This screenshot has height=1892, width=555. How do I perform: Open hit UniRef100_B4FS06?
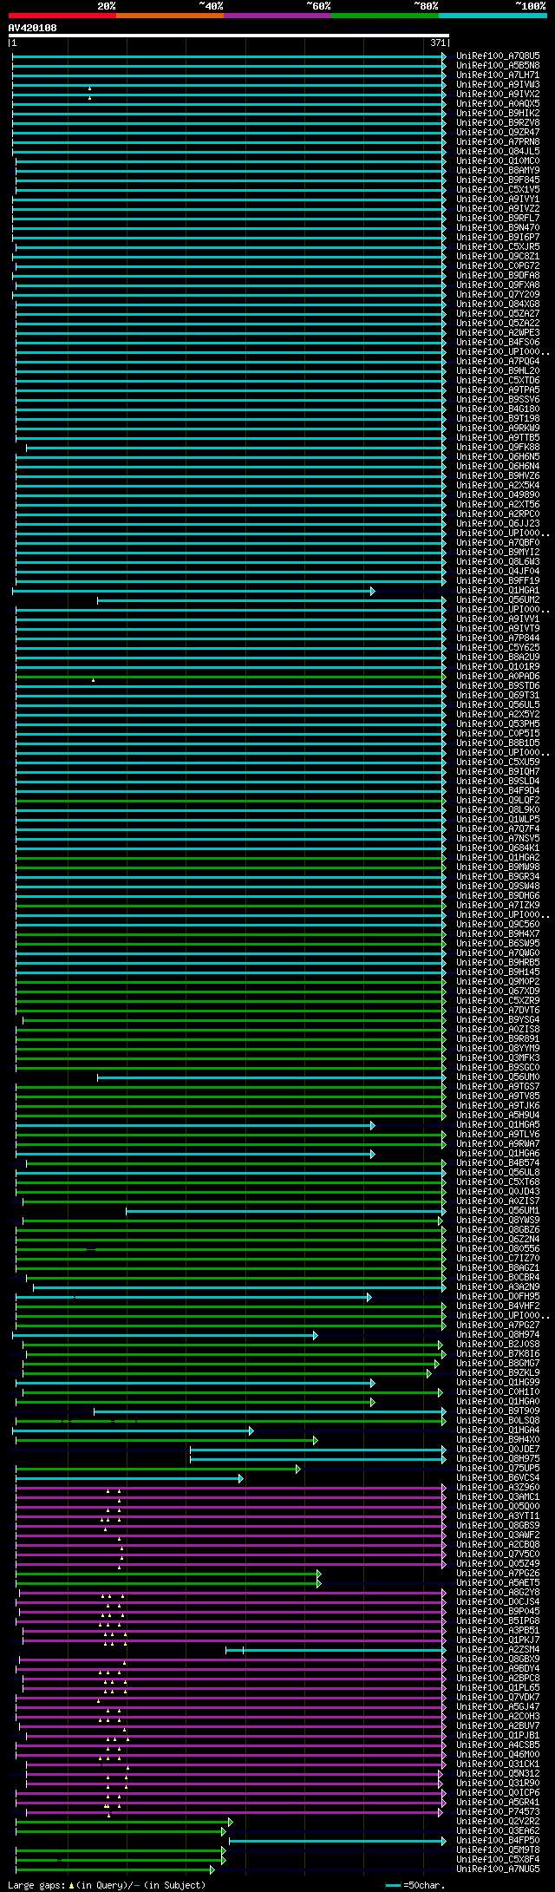tap(498, 342)
